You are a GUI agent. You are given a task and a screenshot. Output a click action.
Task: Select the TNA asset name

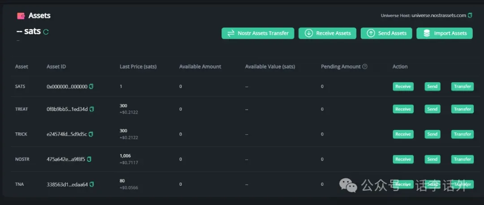point(19,184)
